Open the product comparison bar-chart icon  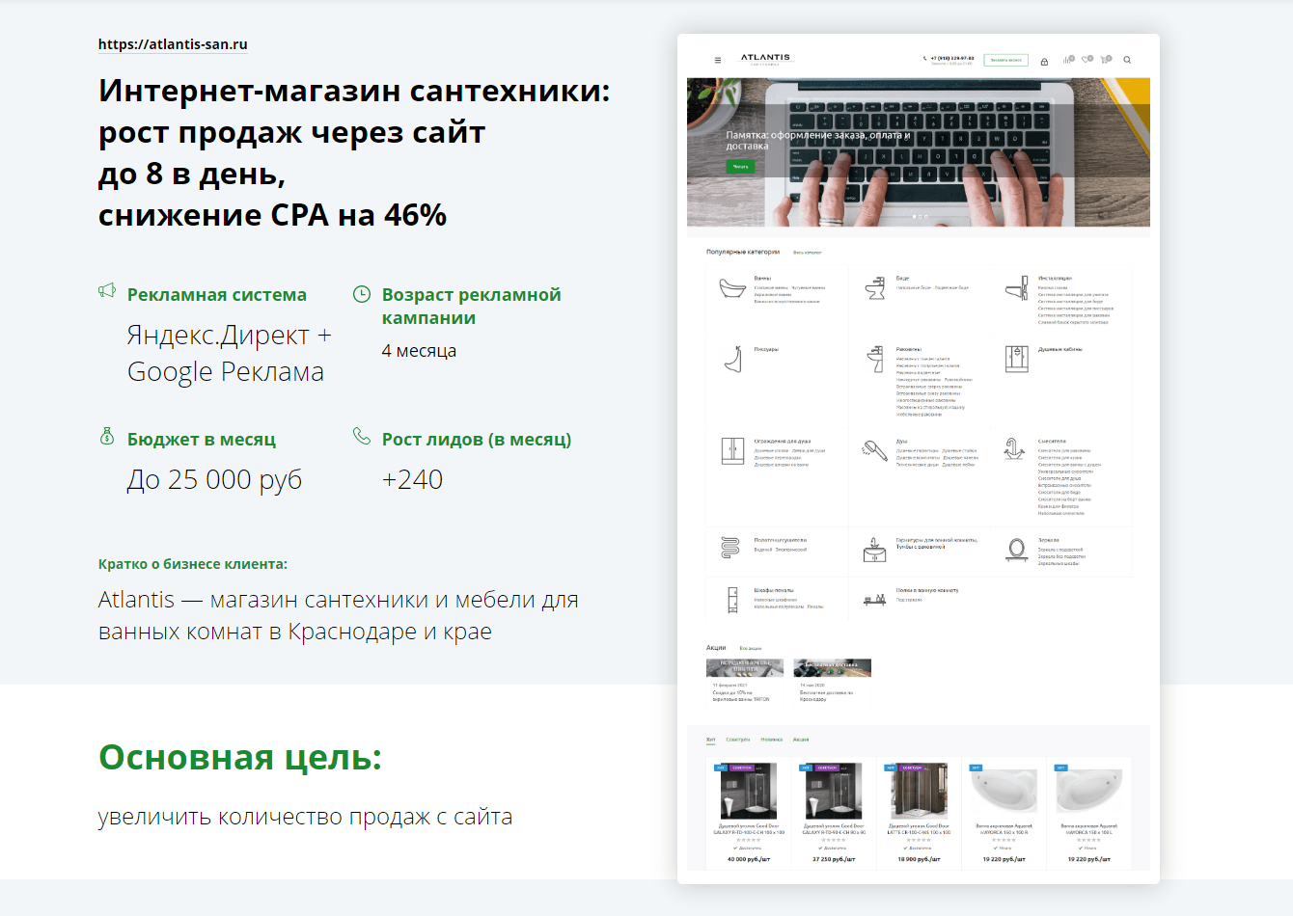click(1067, 61)
